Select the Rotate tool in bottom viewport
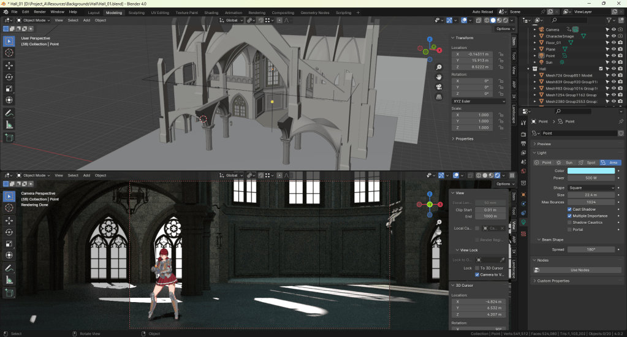This screenshot has height=337, width=627. click(9, 232)
